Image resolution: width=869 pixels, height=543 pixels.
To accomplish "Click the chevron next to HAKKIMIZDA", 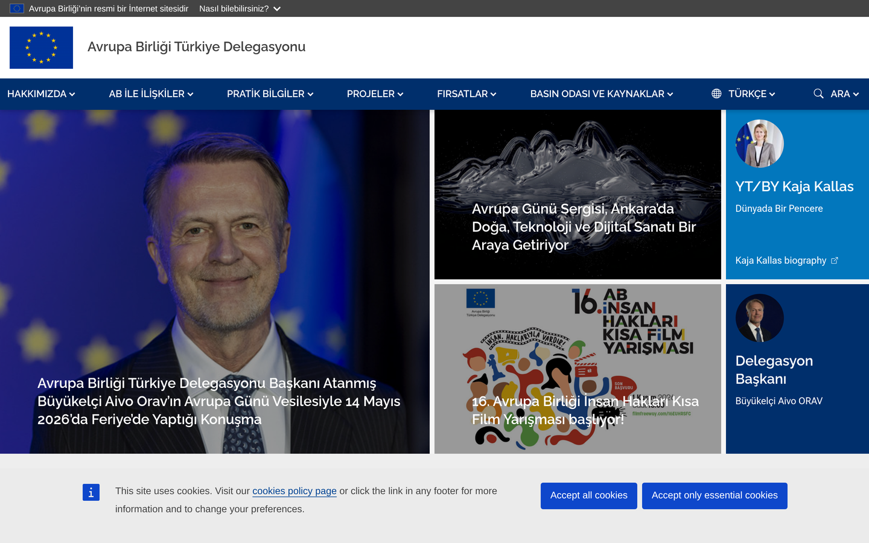I will pyautogui.click(x=72, y=94).
